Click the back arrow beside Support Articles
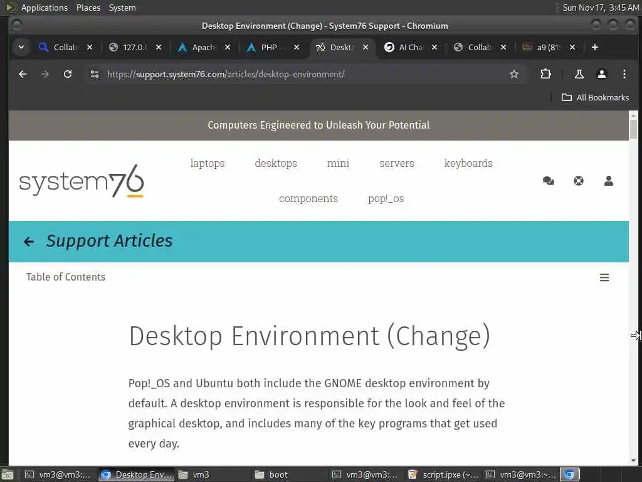Image resolution: width=642 pixels, height=482 pixels. pos(29,242)
